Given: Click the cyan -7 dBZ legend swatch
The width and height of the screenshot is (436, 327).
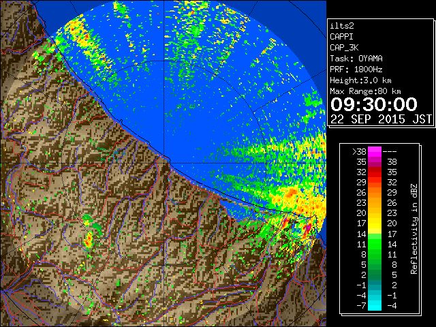Looking at the screenshot, I should click(374, 305).
